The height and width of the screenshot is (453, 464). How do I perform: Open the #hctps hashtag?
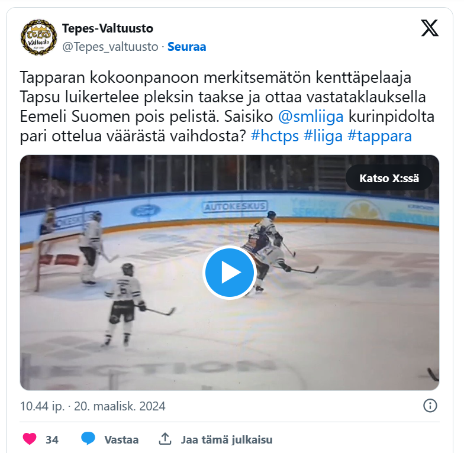(x=275, y=136)
